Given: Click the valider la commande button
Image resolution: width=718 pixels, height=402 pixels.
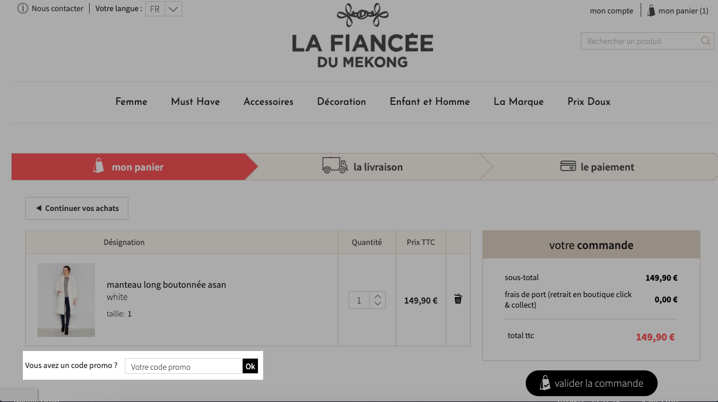Looking at the screenshot, I should pos(591,383).
